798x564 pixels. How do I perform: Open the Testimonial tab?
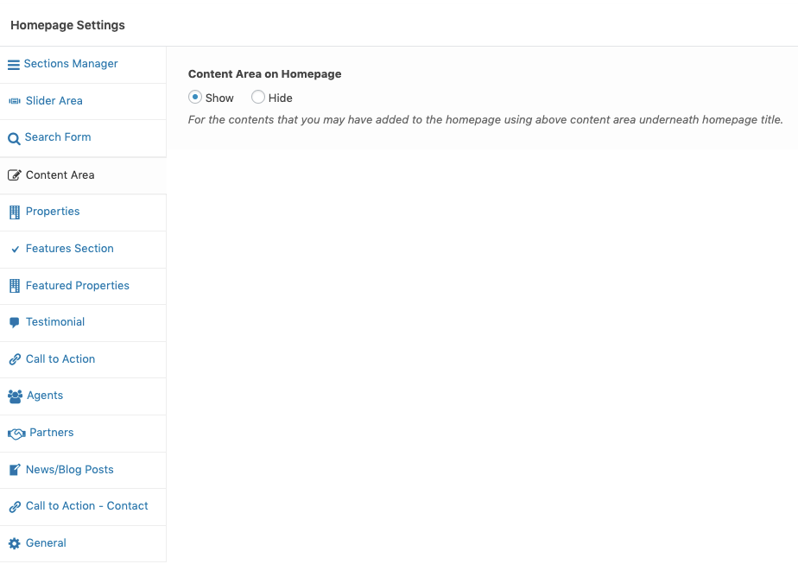pos(83,323)
